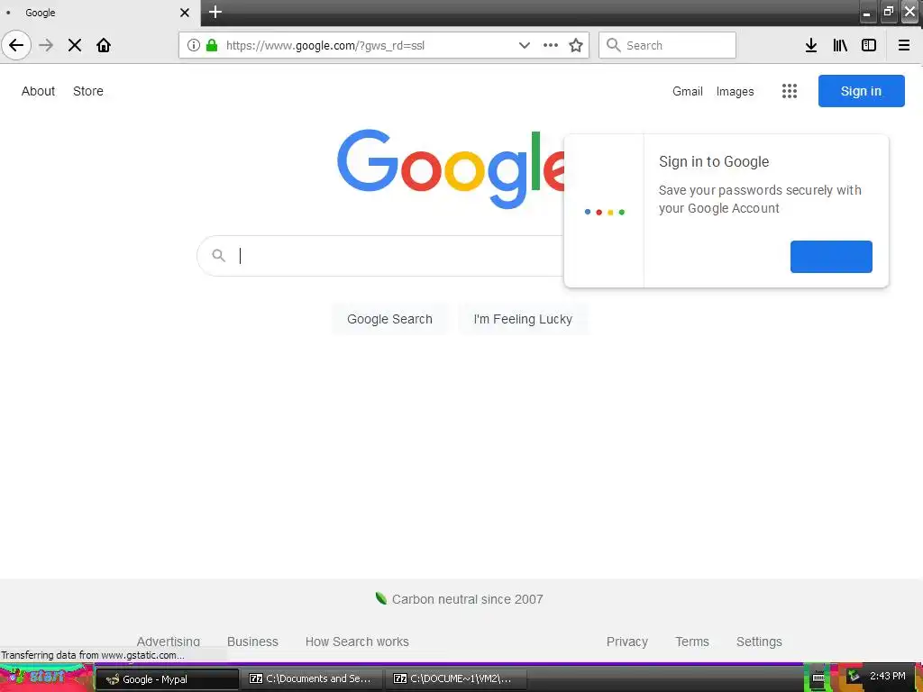The image size is (923, 692).
Task: Close the Google tab
Action: pos(184,13)
